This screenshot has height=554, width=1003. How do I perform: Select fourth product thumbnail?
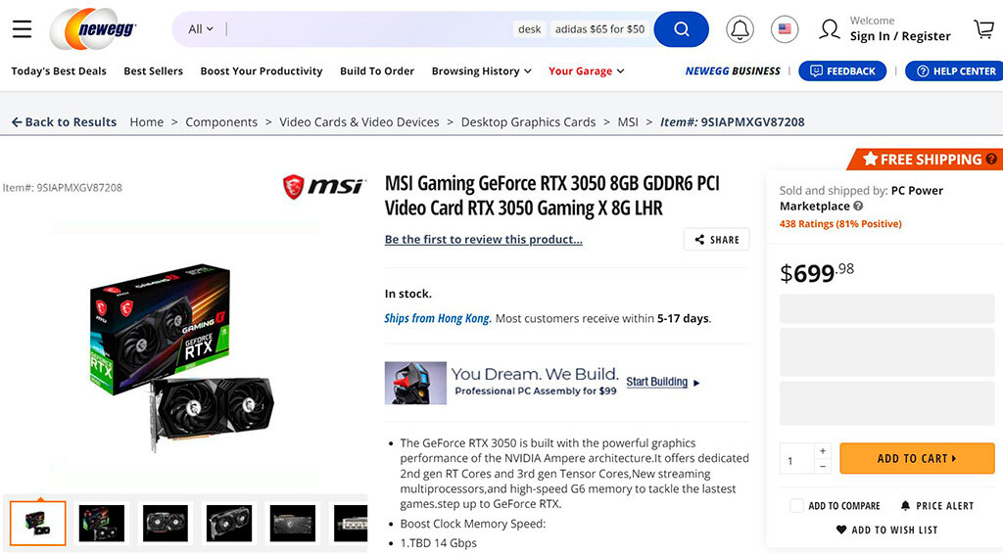229,524
